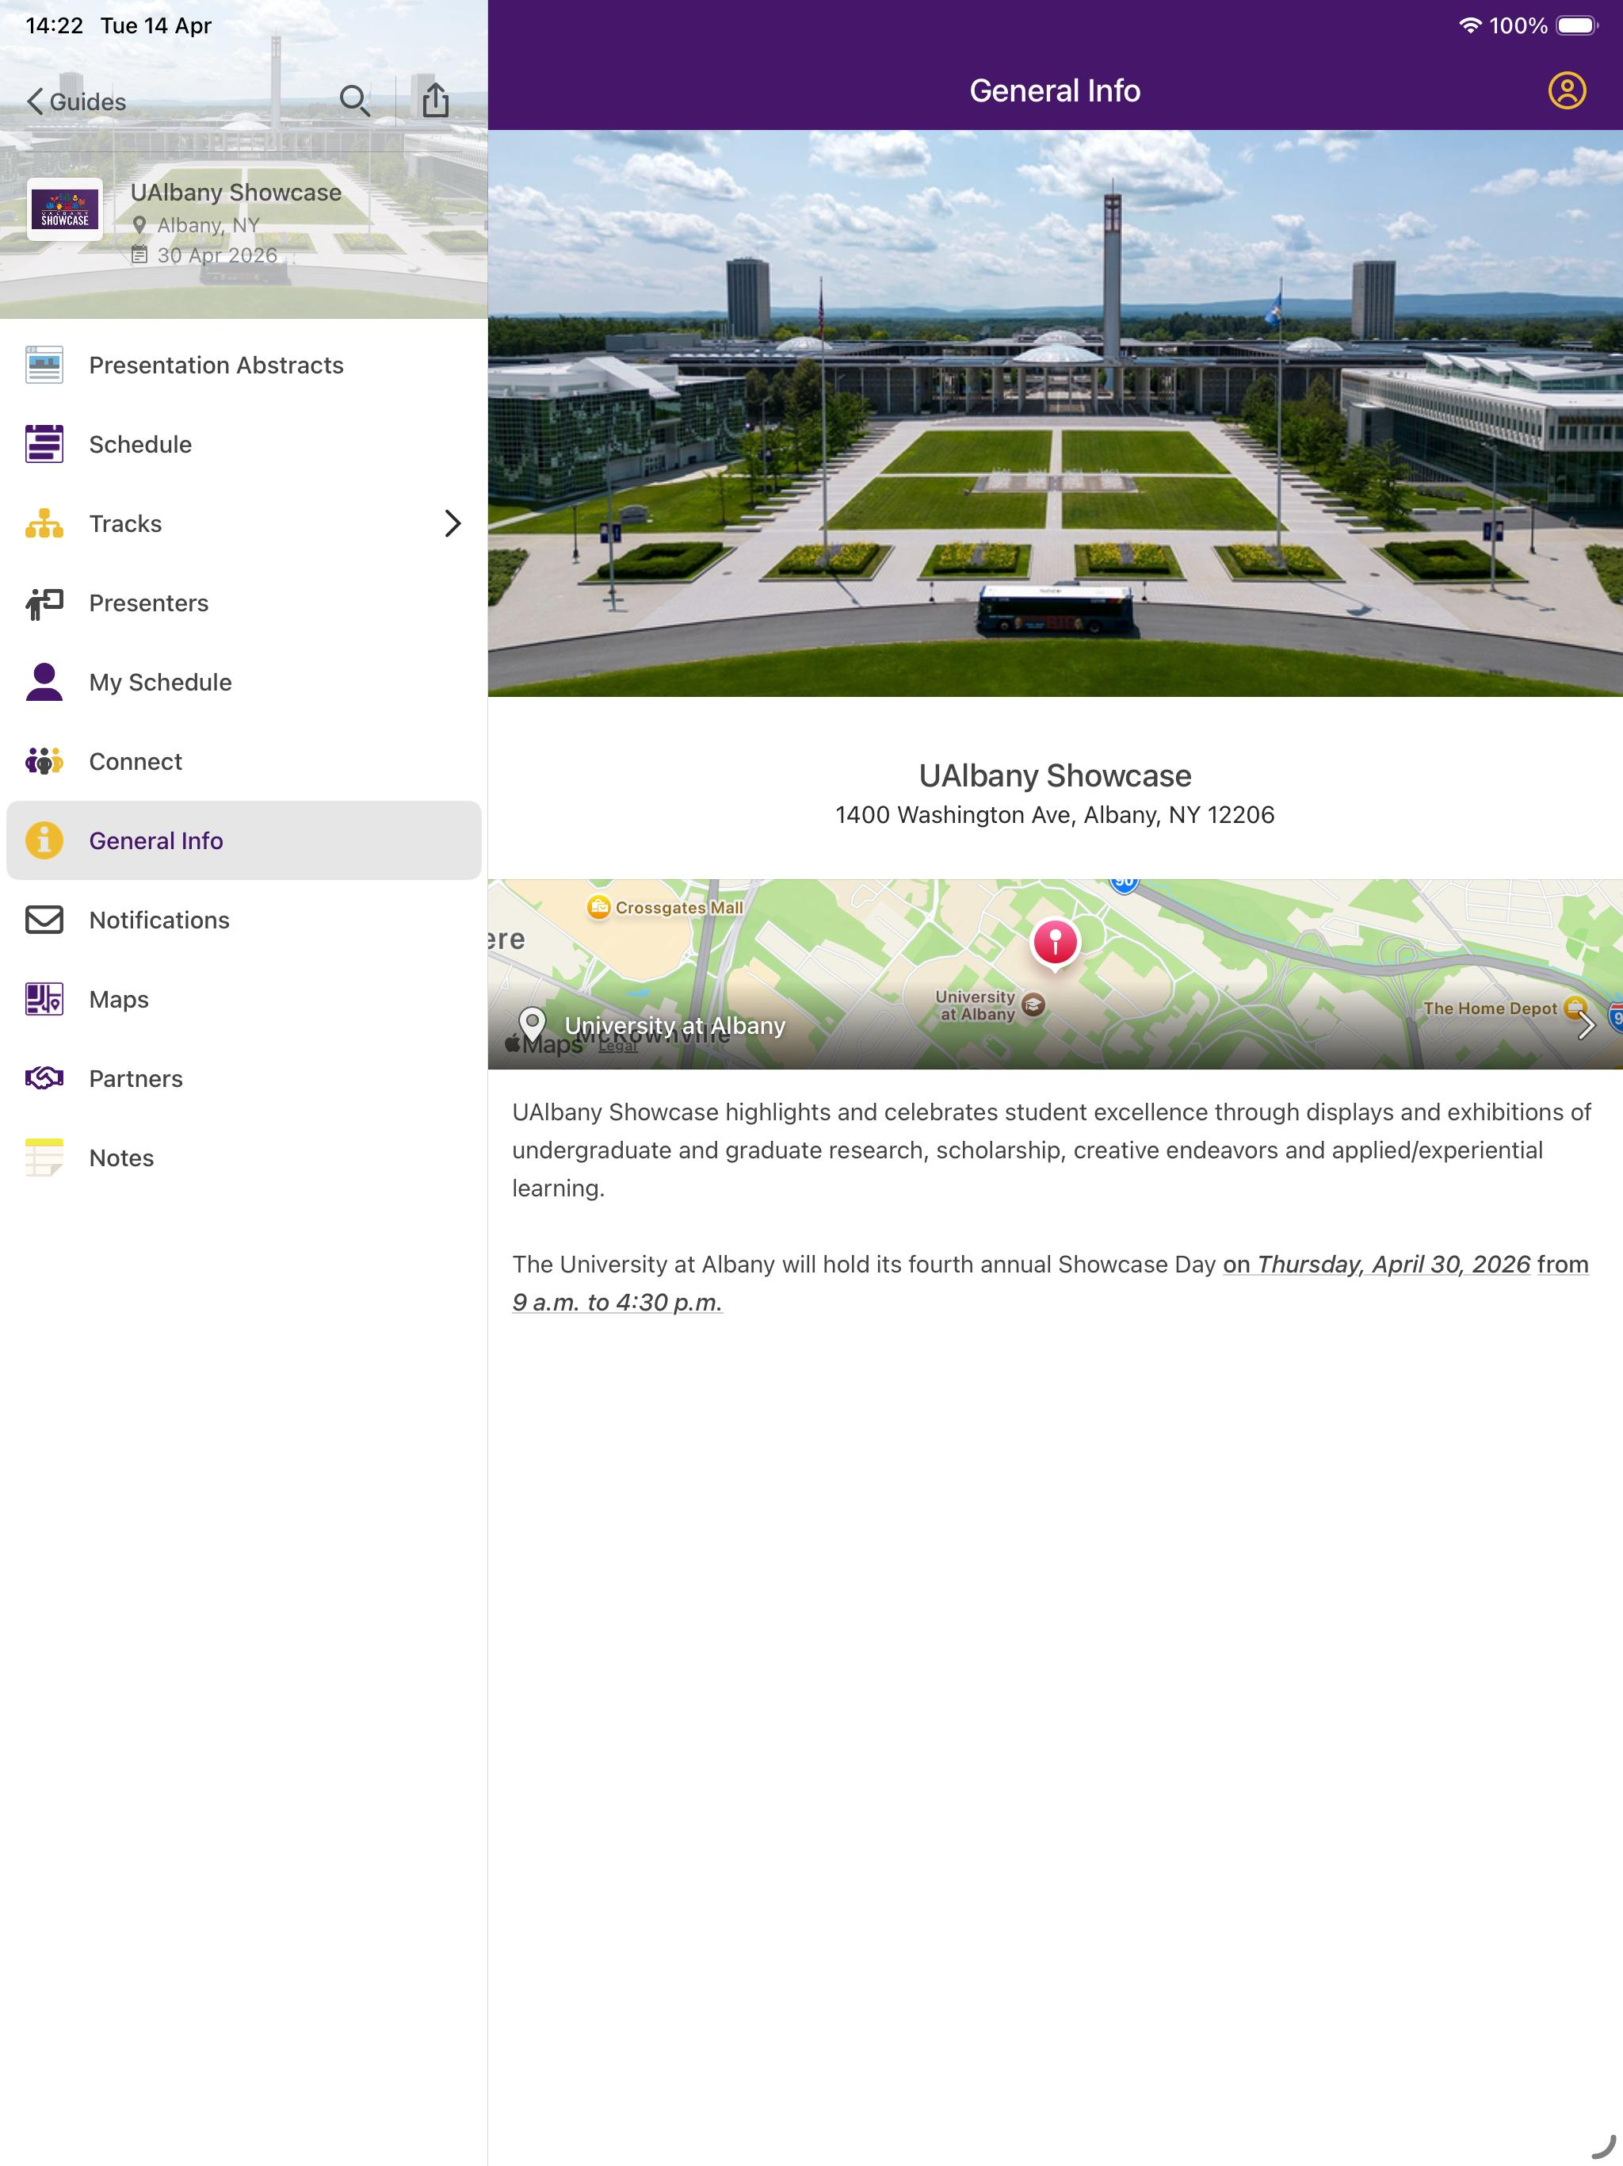The height and width of the screenshot is (2166, 1623).
Task: Tap the battery status indicator
Action: [1576, 25]
